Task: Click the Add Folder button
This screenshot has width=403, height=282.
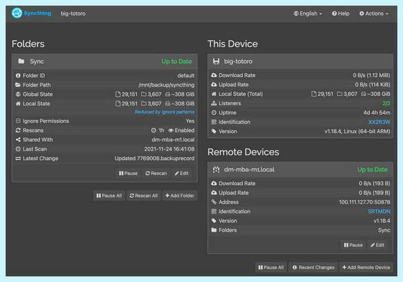Action: [x=179, y=196]
